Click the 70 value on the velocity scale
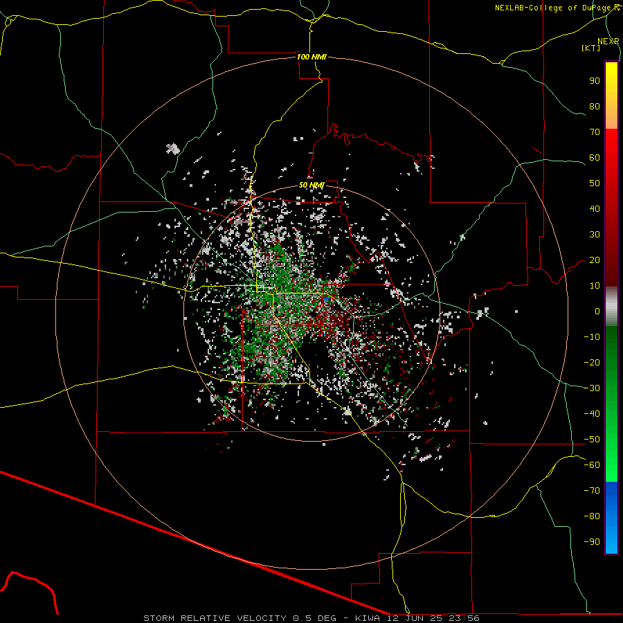 coord(595,132)
